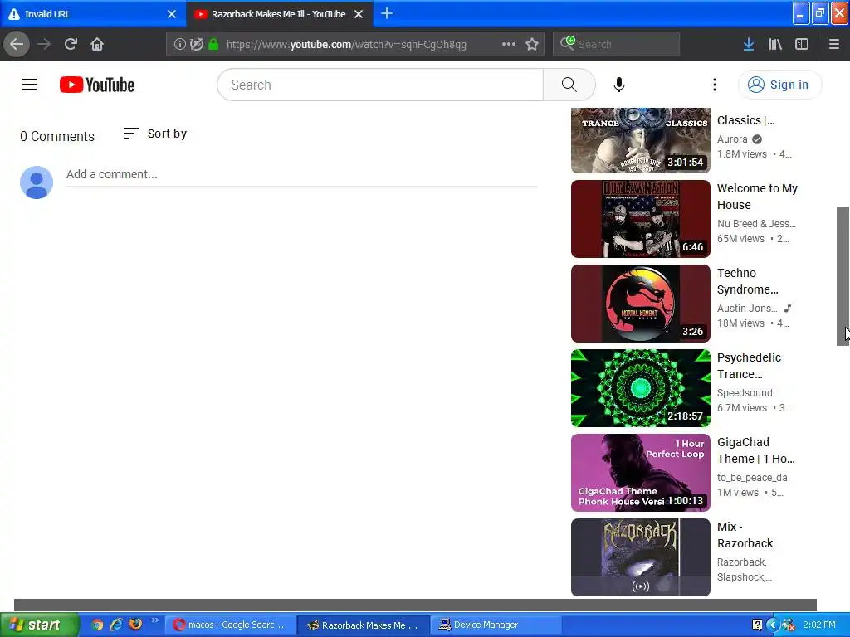Open a new tab with the plus icon
850x637 pixels.
pyautogui.click(x=387, y=13)
